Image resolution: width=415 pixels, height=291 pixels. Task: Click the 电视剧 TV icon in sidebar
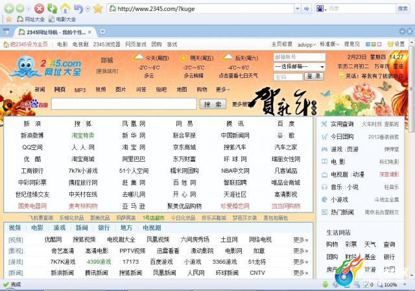(x=324, y=174)
